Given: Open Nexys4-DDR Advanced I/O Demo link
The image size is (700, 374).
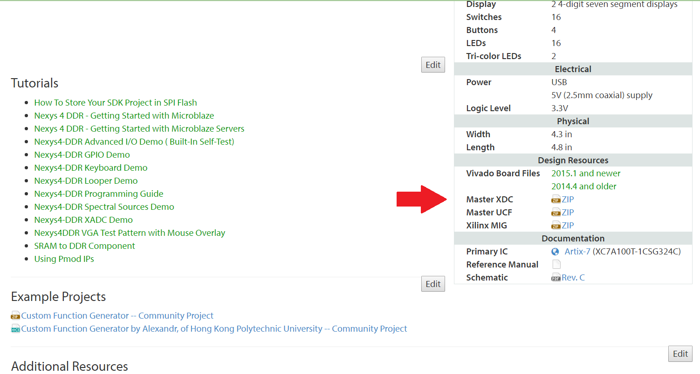Looking at the screenshot, I should 134,142.
